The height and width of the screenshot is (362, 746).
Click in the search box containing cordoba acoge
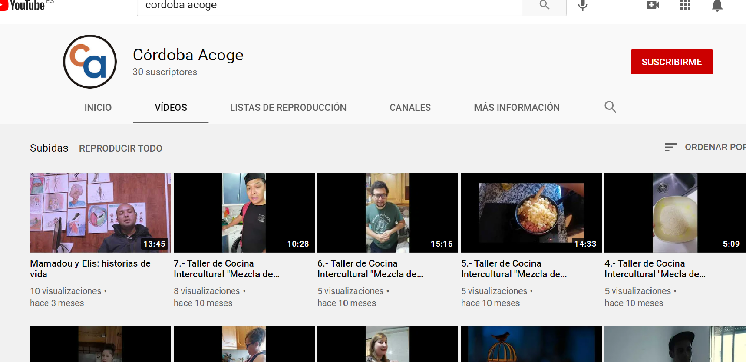tap(330, 6)
